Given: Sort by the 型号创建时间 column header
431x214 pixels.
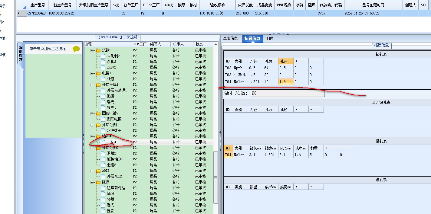Looking at the screenshot, I should pyautogui.click(x=373, y=5).
